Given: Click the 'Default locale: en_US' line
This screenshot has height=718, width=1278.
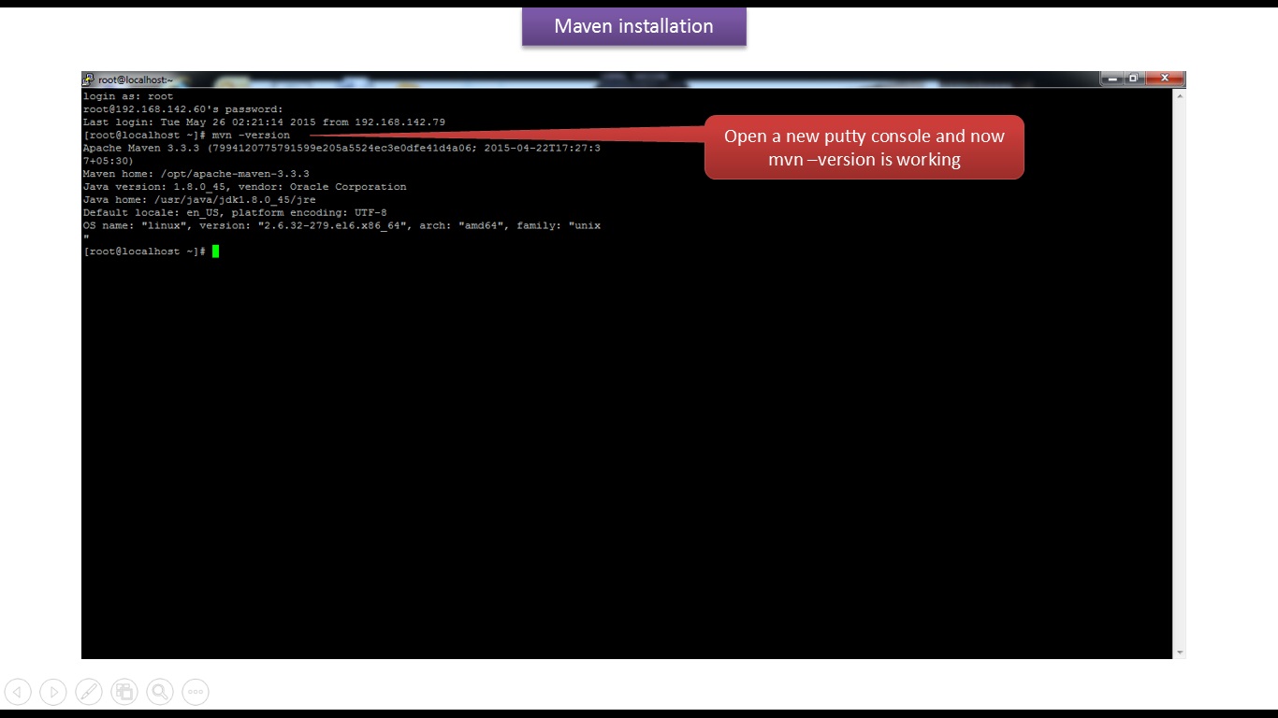Looking at the screenshot, I should point(235,213).
